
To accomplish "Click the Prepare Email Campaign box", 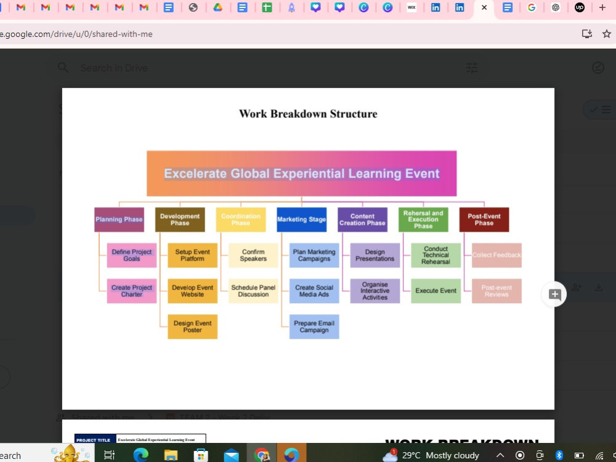I will [314, 326].
